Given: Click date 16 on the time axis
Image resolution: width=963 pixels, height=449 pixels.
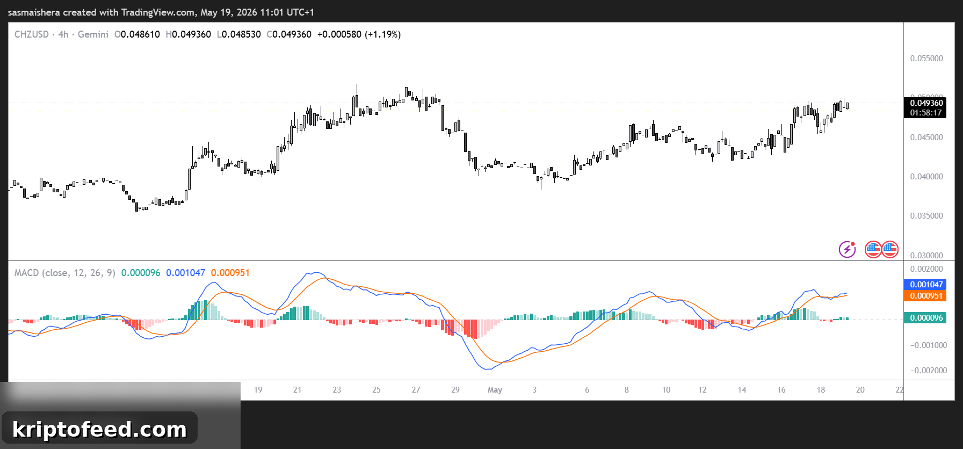Looking at the screenshot, I should pos(781,390).
